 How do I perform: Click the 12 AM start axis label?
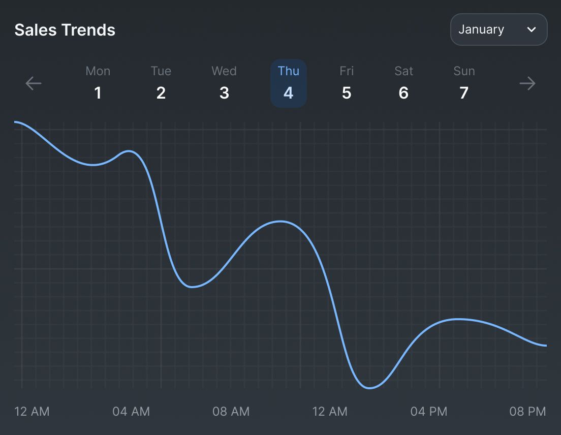pos(32,411)
